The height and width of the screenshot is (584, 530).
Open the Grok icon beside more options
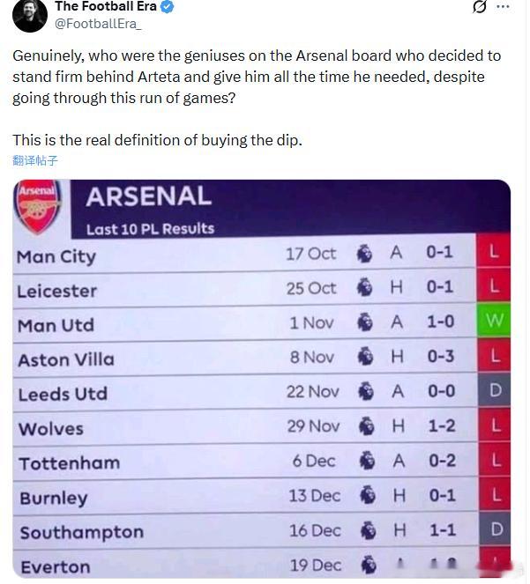coord(480,7)
